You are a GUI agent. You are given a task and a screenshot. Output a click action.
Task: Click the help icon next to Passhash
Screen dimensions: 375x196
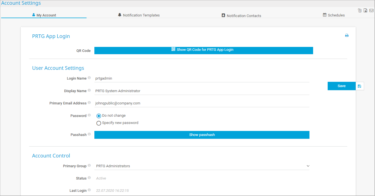89,134
